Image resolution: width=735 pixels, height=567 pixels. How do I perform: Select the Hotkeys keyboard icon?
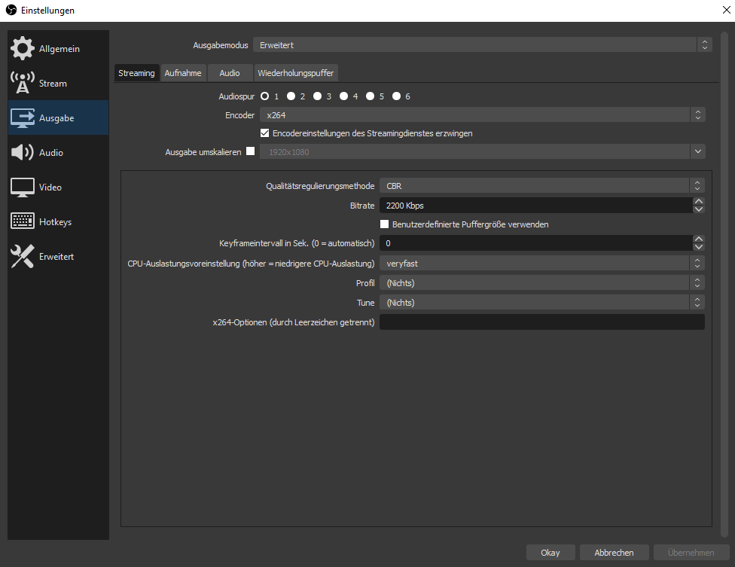(22, 222)
